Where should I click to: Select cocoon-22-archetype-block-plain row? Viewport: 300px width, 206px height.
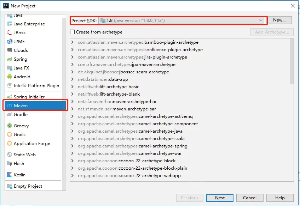[180, 168]
